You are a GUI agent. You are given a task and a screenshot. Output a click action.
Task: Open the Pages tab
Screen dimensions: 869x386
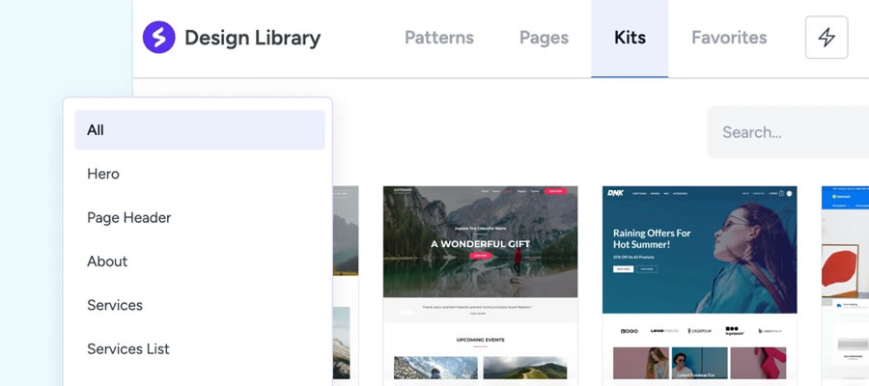[544, 39]
